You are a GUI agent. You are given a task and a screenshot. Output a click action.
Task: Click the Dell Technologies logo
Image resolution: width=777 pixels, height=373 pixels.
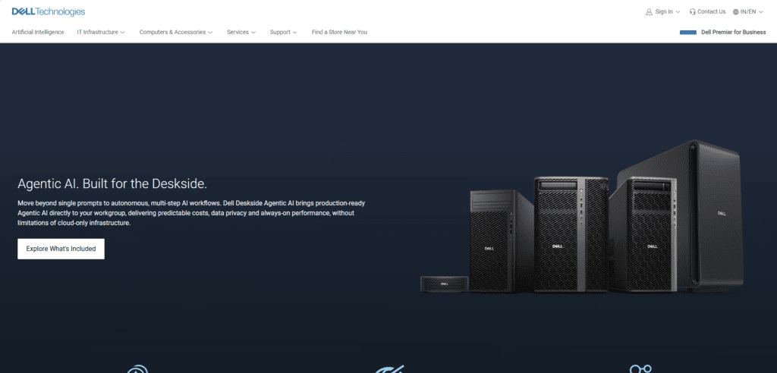49,12
